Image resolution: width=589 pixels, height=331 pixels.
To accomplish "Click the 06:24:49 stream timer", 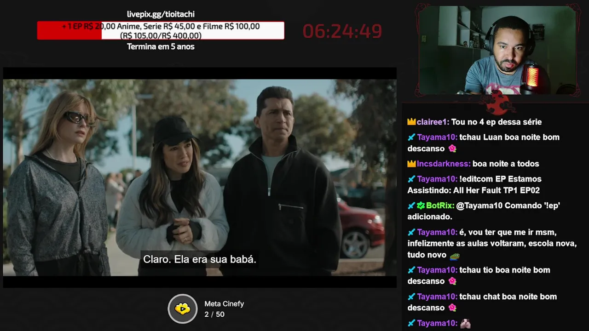I will tap(342, 31).
